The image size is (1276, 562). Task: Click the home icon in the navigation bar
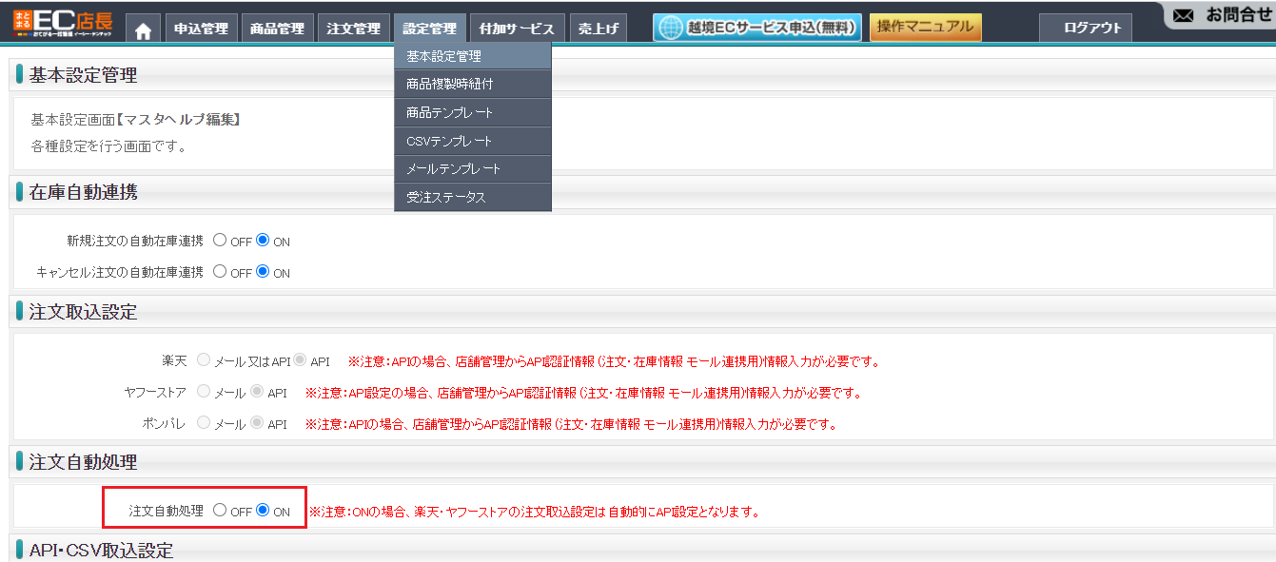pos(143,29)
